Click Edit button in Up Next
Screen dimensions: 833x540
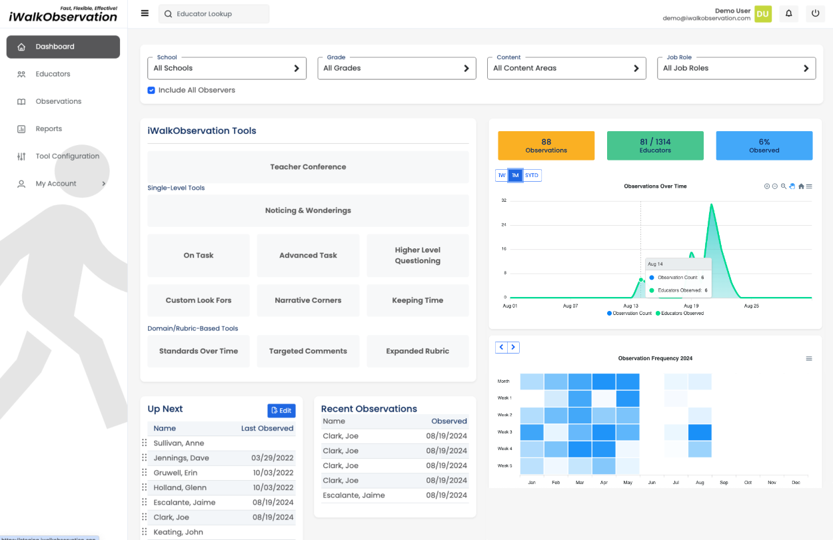tap(281, 411)
